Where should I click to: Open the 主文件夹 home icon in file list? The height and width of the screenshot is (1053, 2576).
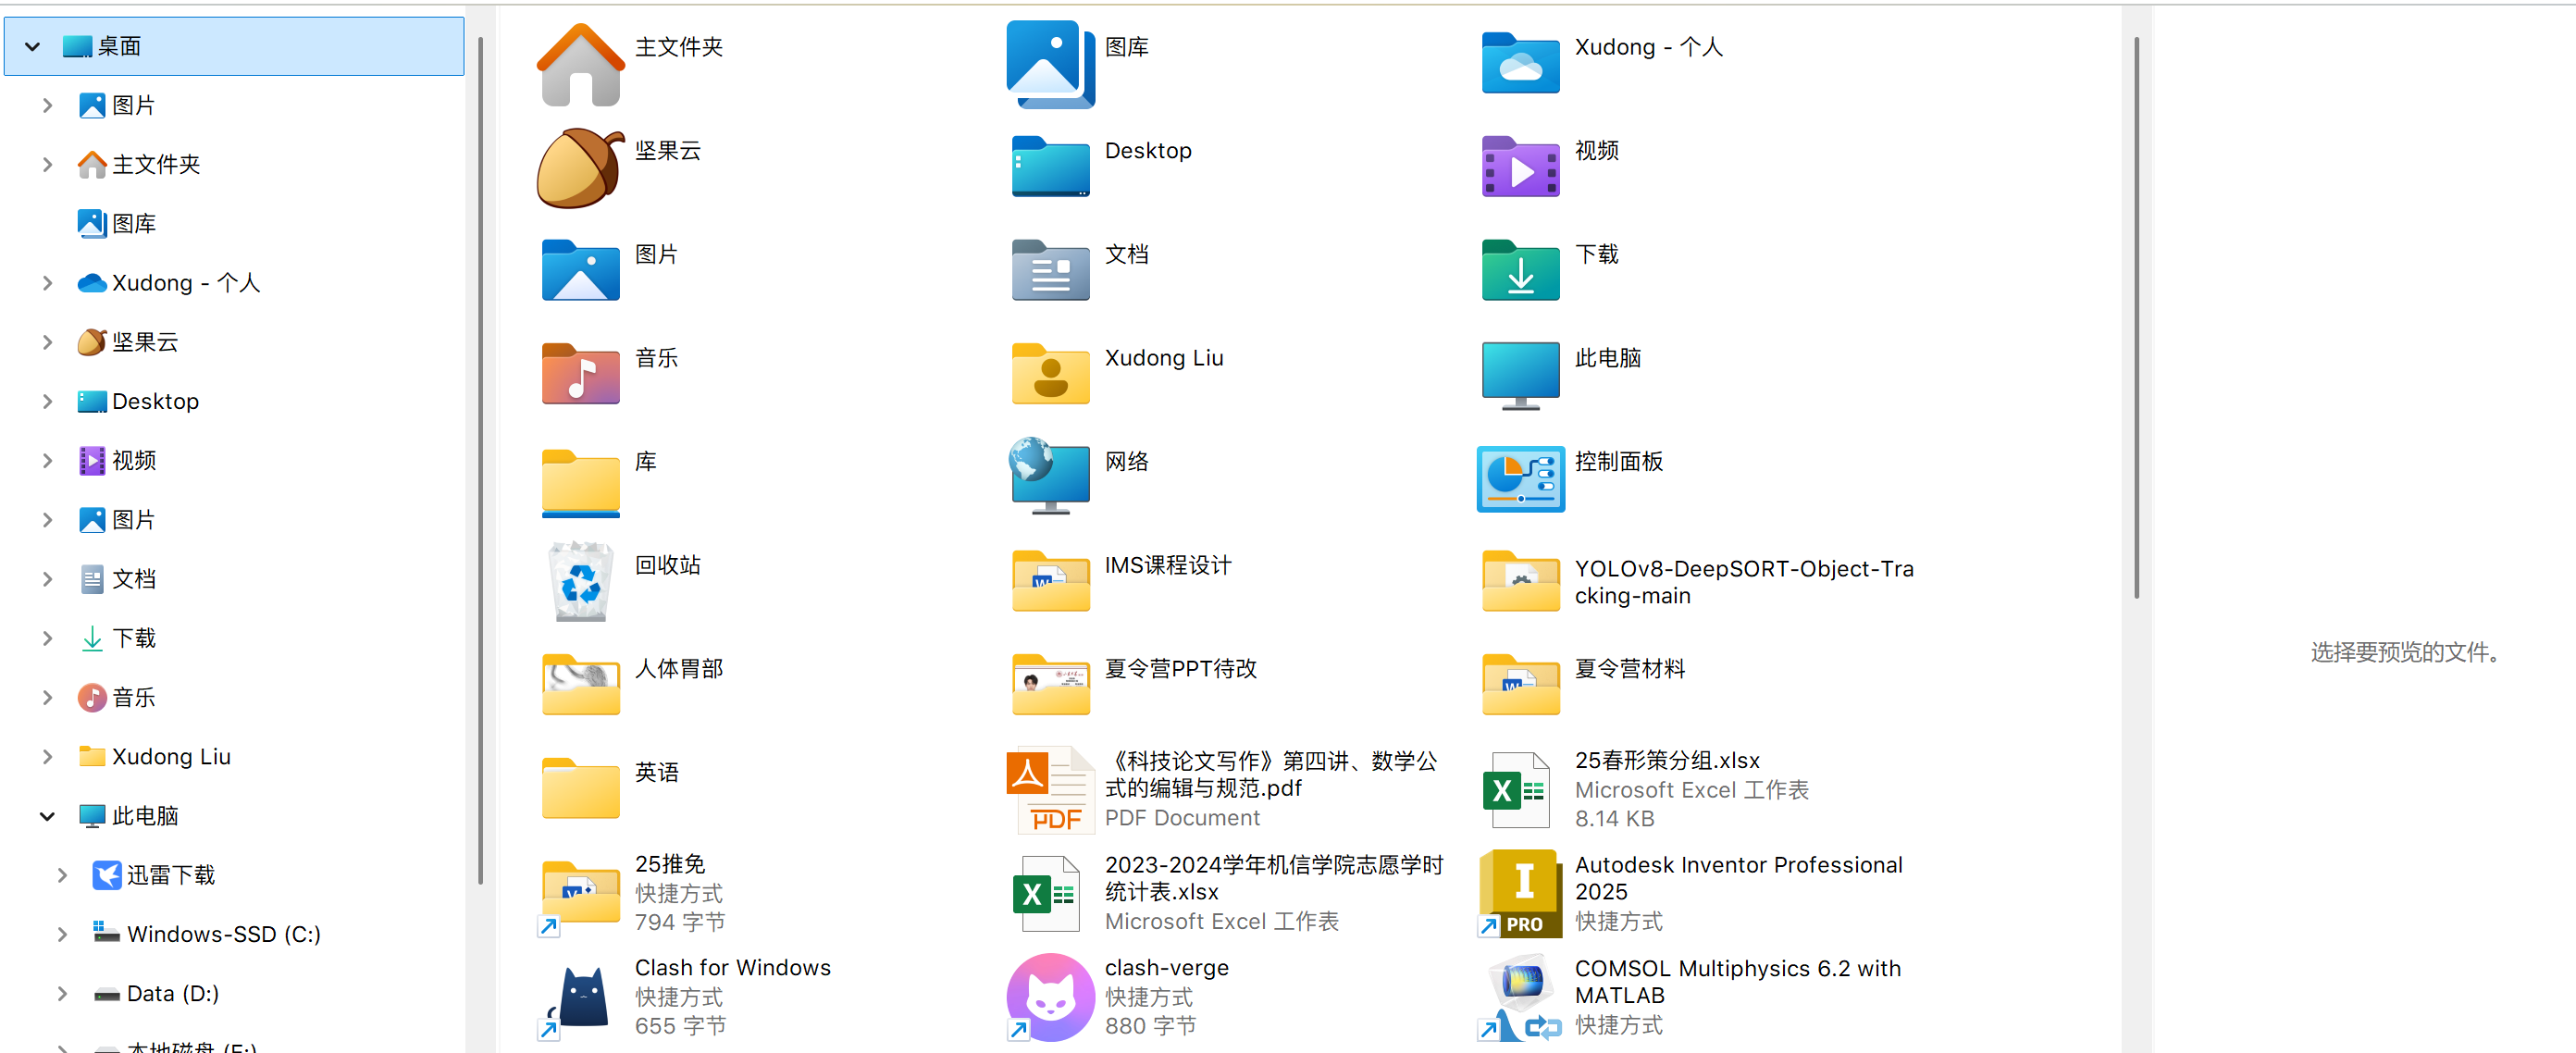(x=580, y=64)
